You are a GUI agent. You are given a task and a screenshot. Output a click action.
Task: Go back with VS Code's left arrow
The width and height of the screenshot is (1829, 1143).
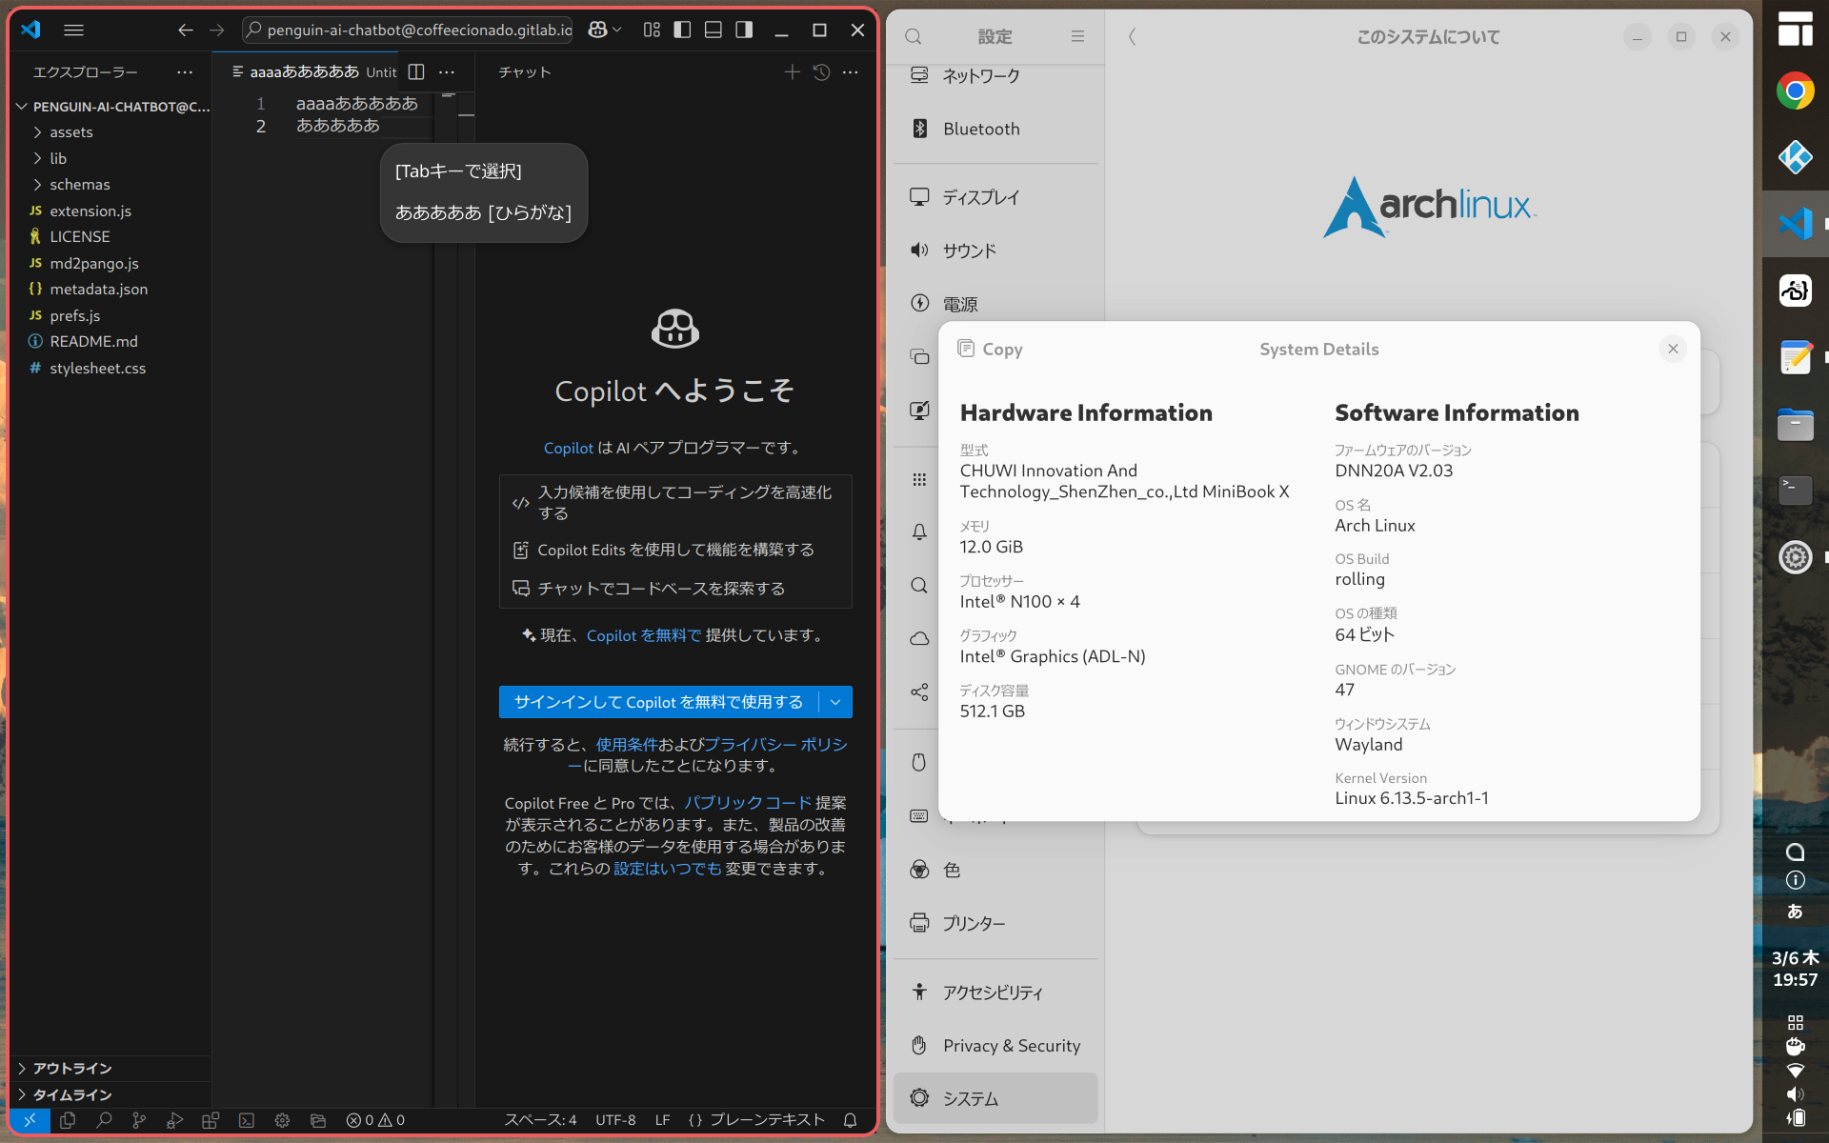(x=185, y=30)
